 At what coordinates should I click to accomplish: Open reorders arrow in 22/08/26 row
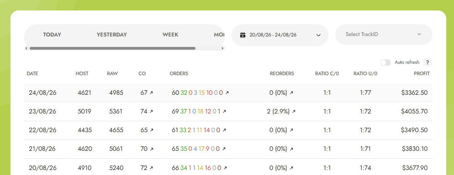[x=291, y=130]
